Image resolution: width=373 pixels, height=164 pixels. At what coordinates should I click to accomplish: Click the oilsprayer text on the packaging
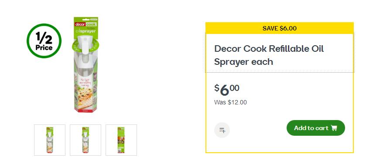pyautogui.click(x=86, y=31)
